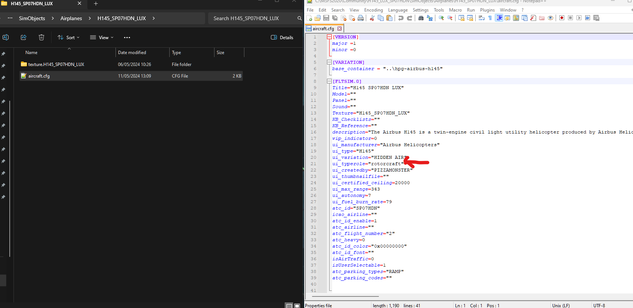Click the Paste clipboard icon in Notepad++

tap(389, 18)
